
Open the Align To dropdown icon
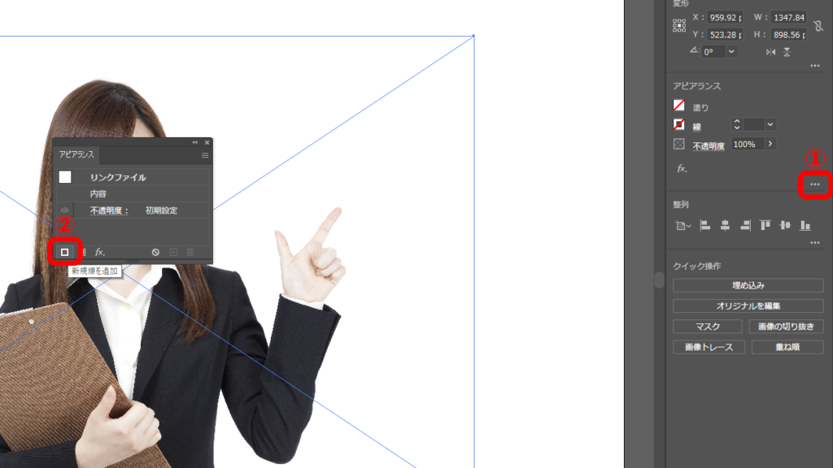click(x=683, y=226)
